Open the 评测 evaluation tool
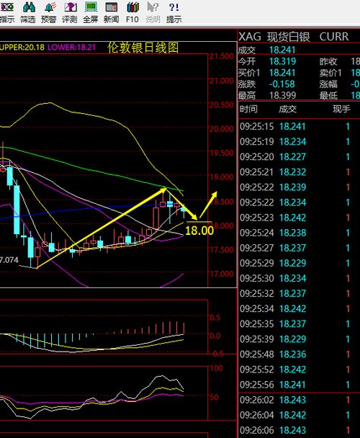The height and width of the screenshot is (438, 360). pos(70,12)
